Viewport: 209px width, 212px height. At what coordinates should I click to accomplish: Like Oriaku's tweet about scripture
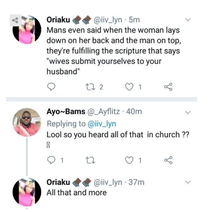pyautogui.click(x=129, y=87)
